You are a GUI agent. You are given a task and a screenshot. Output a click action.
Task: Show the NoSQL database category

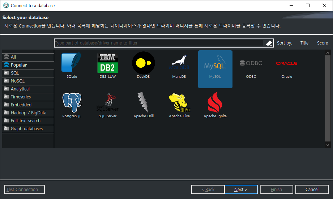click(x=28, y=81)
